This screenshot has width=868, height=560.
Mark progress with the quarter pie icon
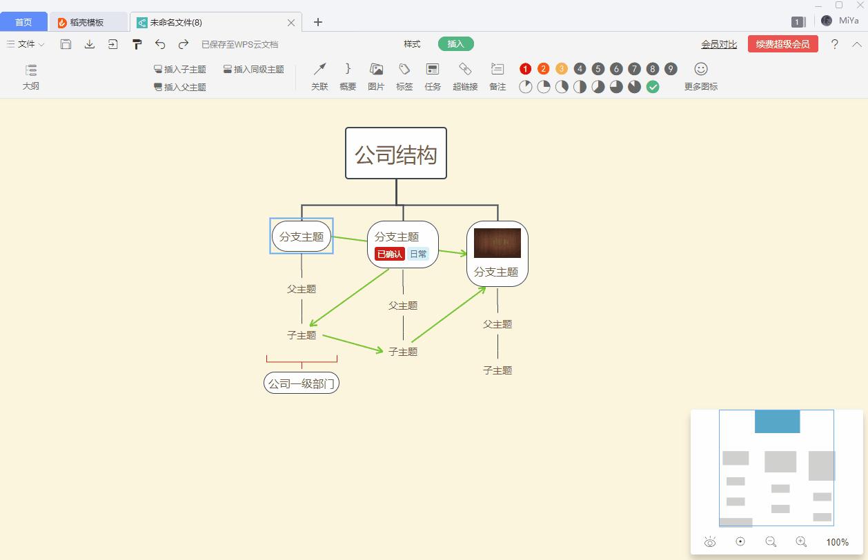pyautogui.click(x=543, y=87)
